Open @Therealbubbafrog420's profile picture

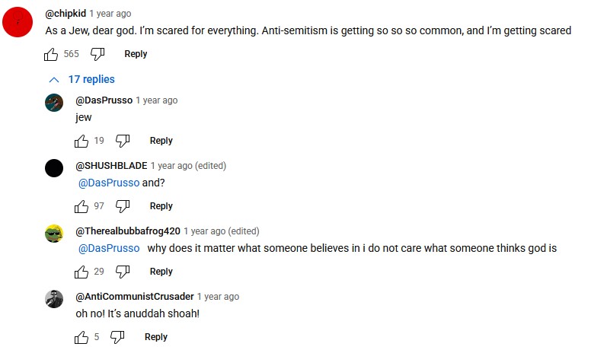tap(54, 234)
